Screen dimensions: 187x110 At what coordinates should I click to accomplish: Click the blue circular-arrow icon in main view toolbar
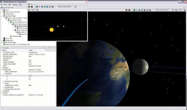point(145,10)
